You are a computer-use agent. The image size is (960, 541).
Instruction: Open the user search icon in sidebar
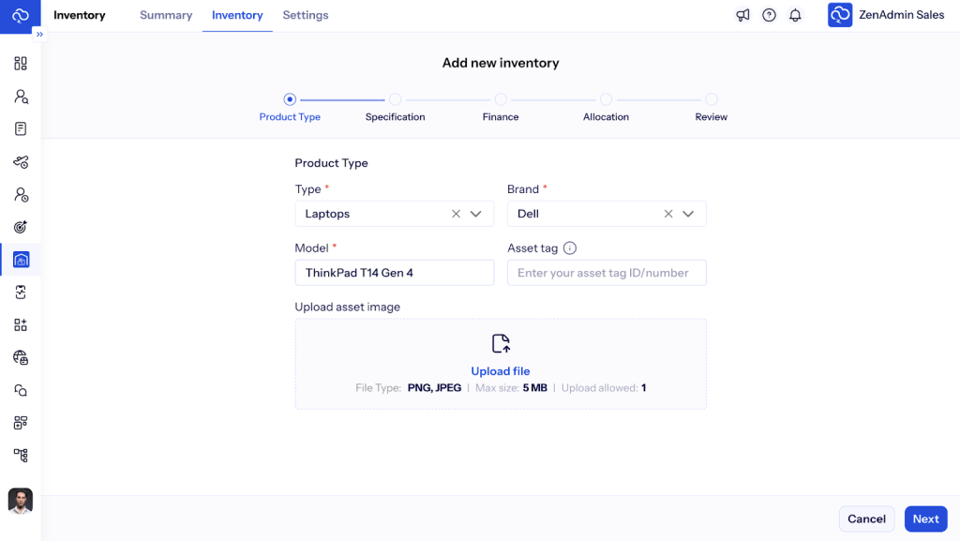coord(21,97)
